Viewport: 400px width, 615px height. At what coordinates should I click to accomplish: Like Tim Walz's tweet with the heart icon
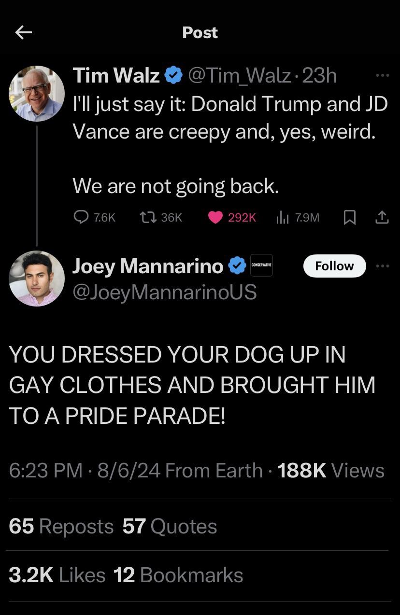[215, 218]
